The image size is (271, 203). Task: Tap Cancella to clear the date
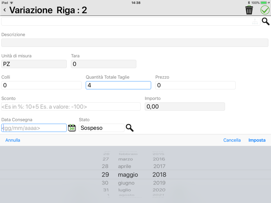[x=232, y=140]
